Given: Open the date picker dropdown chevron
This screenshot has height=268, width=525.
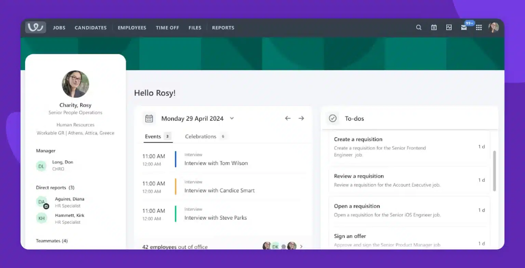Looking at the screenshot, I should [232, 118].
